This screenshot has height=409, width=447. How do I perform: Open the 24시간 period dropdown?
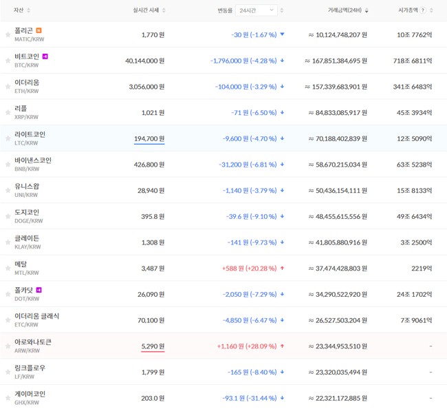[x=257, y=10]
